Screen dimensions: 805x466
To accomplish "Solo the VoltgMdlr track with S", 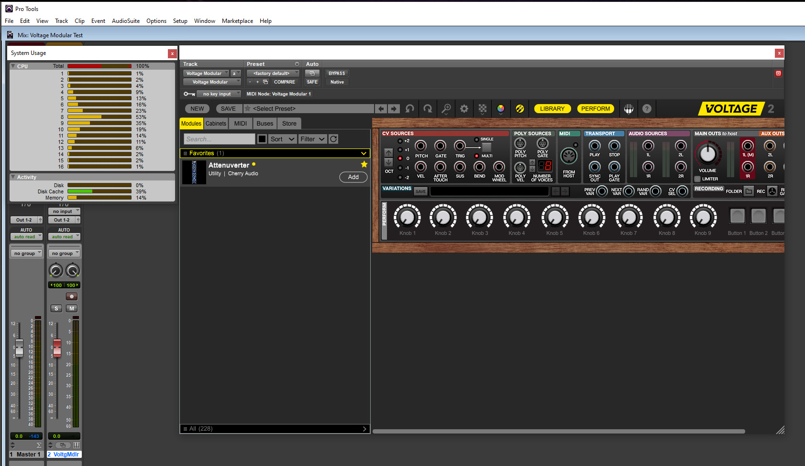I will (x=56, y=308).
